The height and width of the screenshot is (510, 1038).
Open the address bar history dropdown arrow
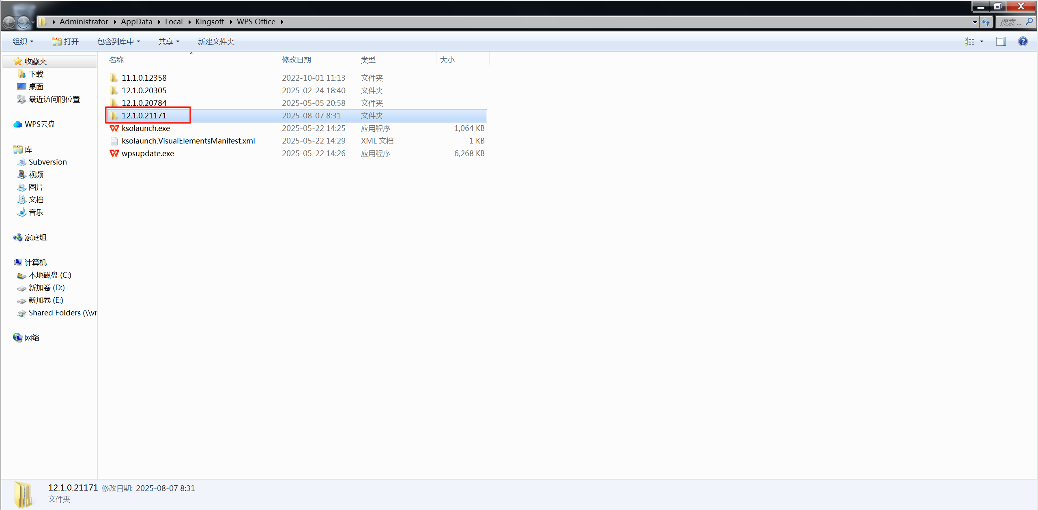[975, 22]
